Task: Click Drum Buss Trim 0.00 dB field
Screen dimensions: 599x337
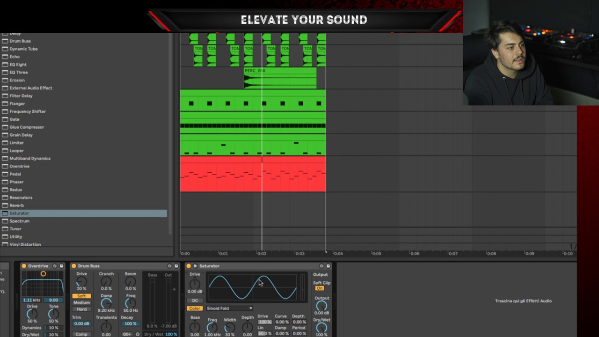Action: point(81,323)
